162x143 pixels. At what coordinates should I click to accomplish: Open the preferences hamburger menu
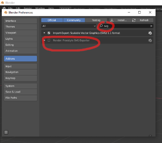(x=6, y=132)
